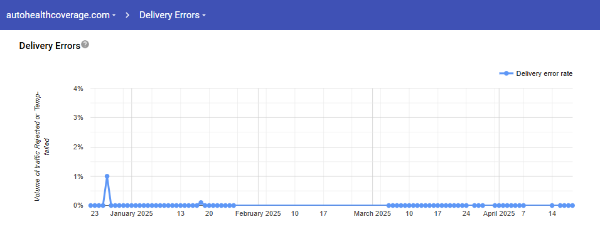The width and height of the screenshot is (600, 251).
Task: Click the February 2025 axis label
Action: coord(258,214)
